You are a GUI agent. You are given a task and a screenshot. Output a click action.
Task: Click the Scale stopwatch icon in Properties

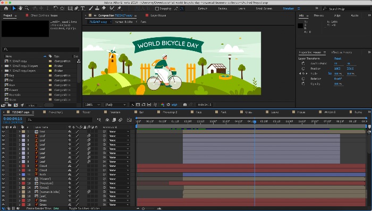pyautogui.click(x=303, y=73)
